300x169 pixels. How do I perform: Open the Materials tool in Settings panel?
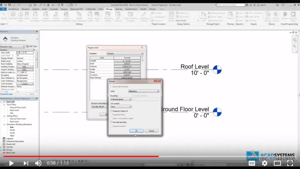point(13,16)
